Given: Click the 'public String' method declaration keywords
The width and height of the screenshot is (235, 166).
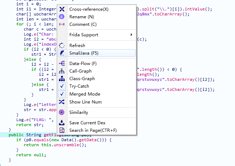Looking at the screenshot, I should (25, 135).
